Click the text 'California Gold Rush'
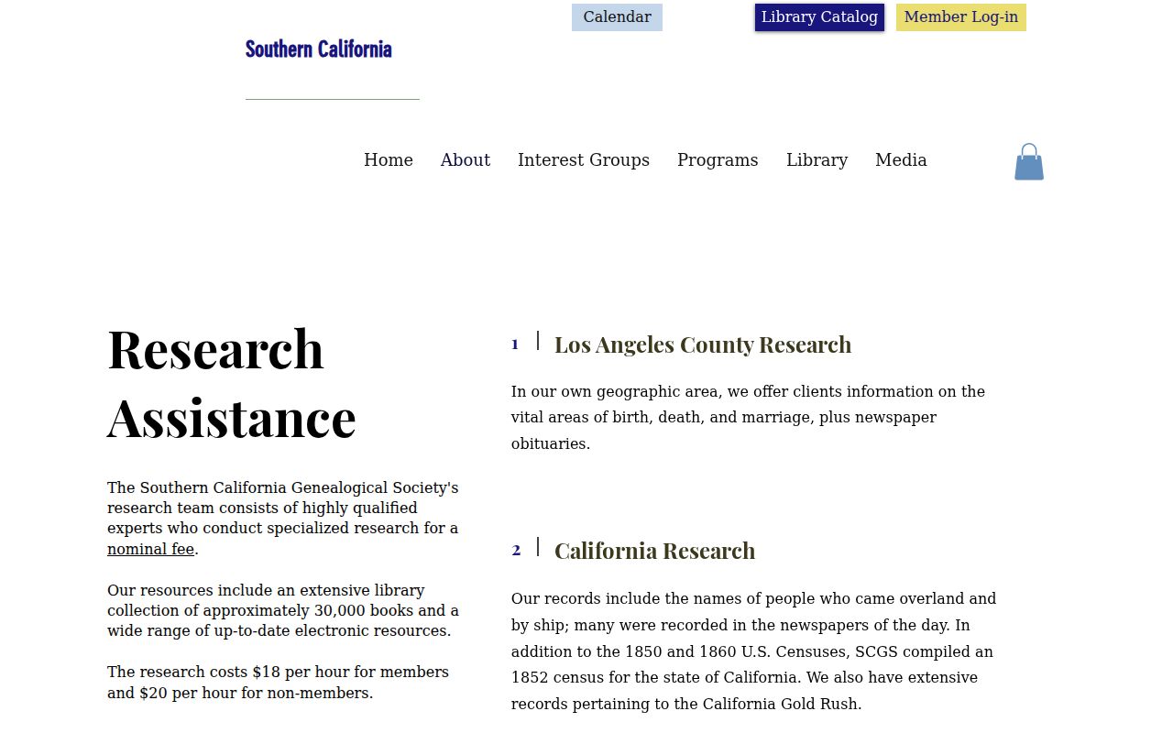 781,705
